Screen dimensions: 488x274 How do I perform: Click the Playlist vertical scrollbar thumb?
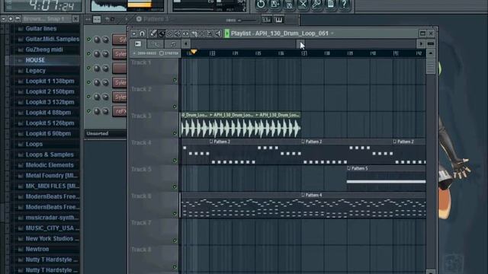[431, 66]
